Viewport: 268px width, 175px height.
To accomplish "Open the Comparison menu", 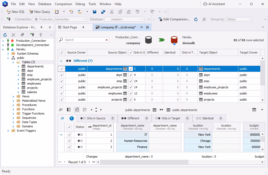I will 63,4.
